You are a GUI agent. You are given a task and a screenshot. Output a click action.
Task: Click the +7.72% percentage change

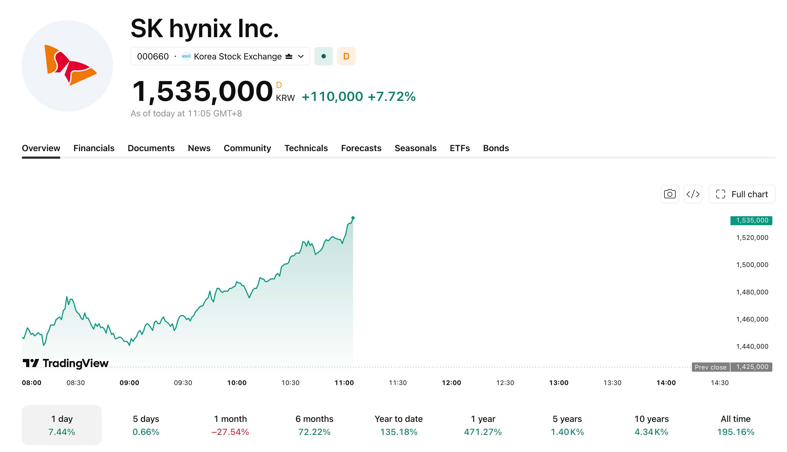[x=392, y=97]
